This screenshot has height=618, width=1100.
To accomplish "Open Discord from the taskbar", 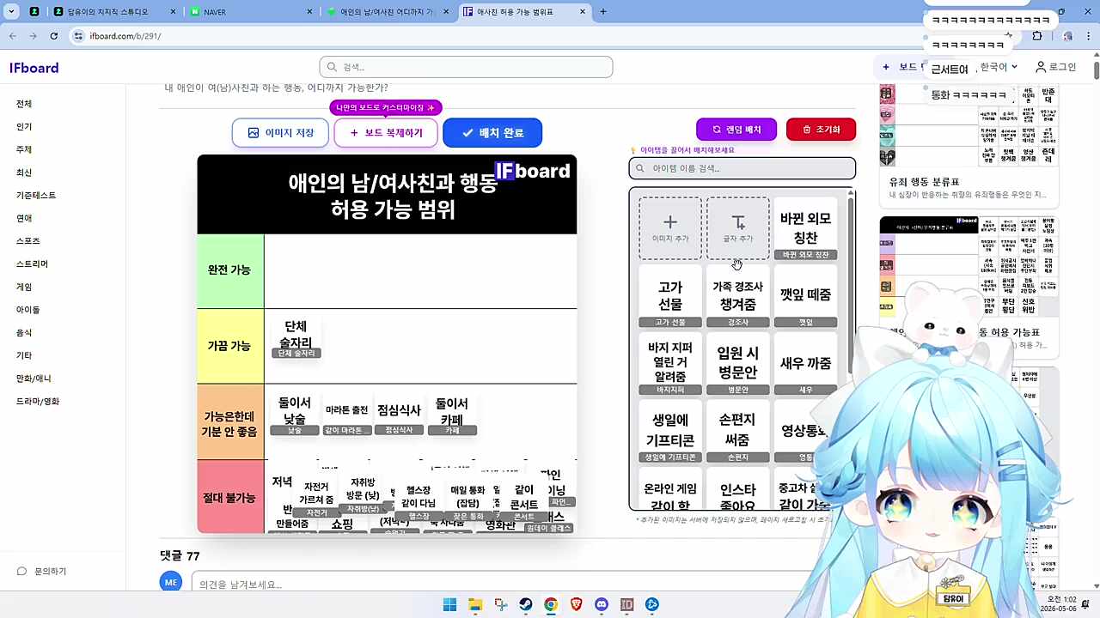I will 602,604.
